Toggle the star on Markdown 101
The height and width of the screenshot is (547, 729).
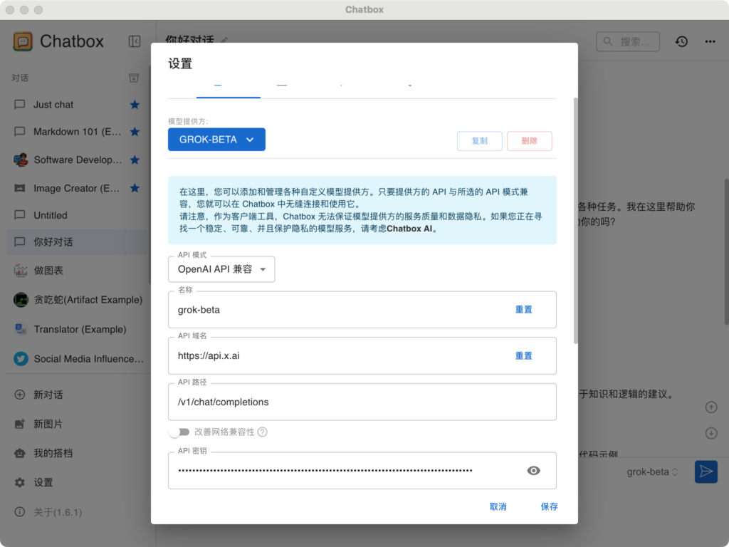(x=135, y=132)
